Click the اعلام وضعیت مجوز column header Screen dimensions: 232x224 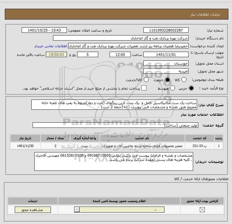[x=119, y=201]
